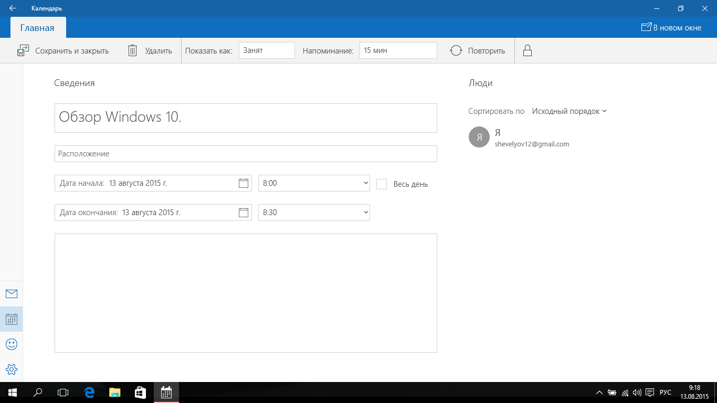This screenshot has width=717, height=403.
Task: Switch to the Главная tab
Action: [x=37, y=28]
